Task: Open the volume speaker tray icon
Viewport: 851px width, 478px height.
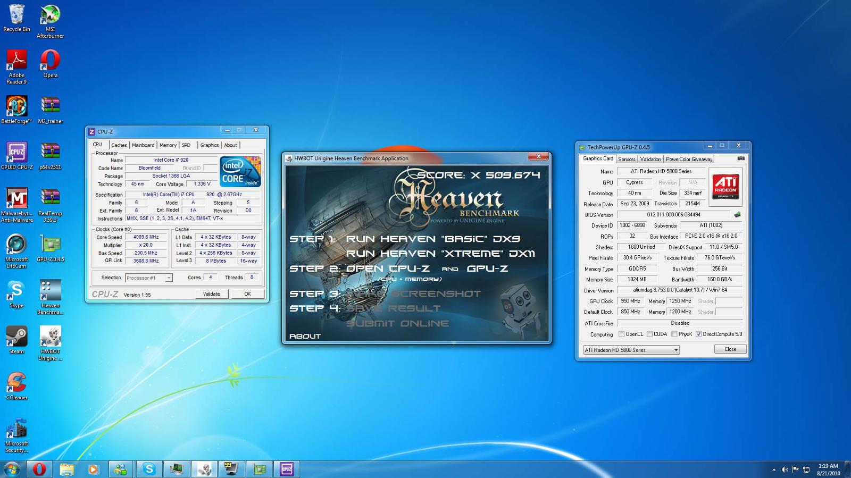Action: 785,469
